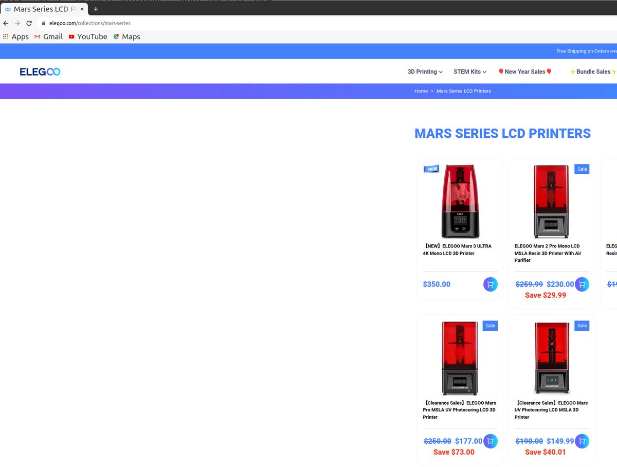Viewport: 617px width, 467px height.
Task: Click the MARS SERIES LCD PRINTERS heading
Action: pos(503,134)
